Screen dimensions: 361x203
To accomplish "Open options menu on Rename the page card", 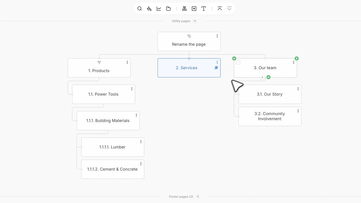I will click(x=217, y=36).
